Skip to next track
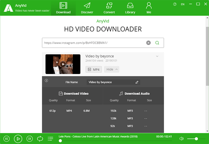Screen dimensions: 209x144 click(x=30, y=139)
